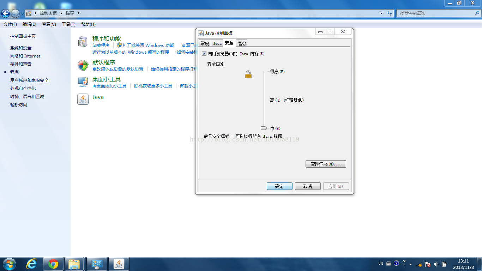Select the 安全 tab
482x271 pixels.
[229, 43]
